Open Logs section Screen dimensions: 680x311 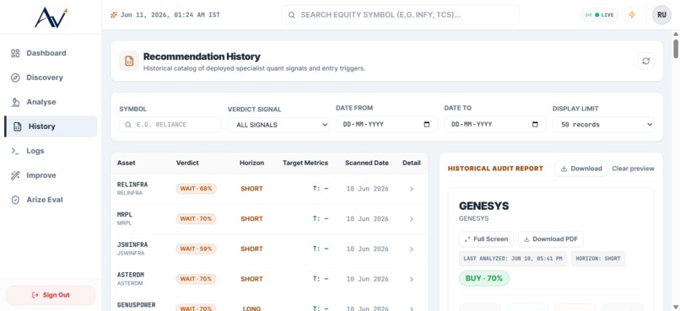point(51,151)
